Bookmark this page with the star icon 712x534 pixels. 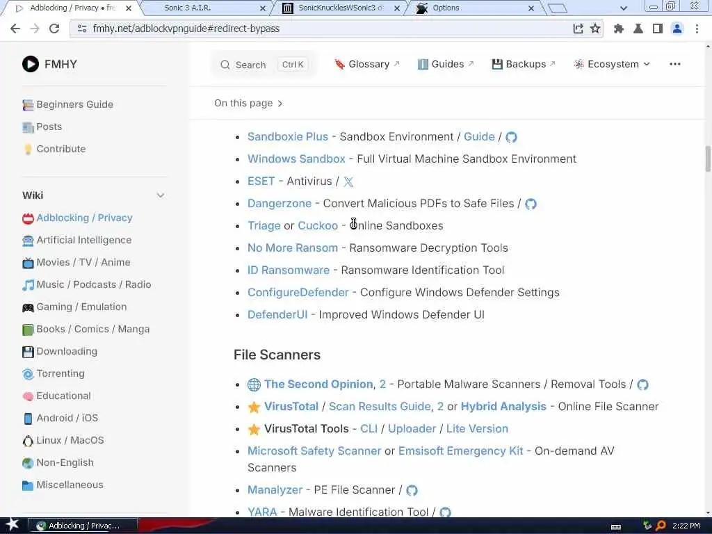pyautogui.click(x=595, y=29)
